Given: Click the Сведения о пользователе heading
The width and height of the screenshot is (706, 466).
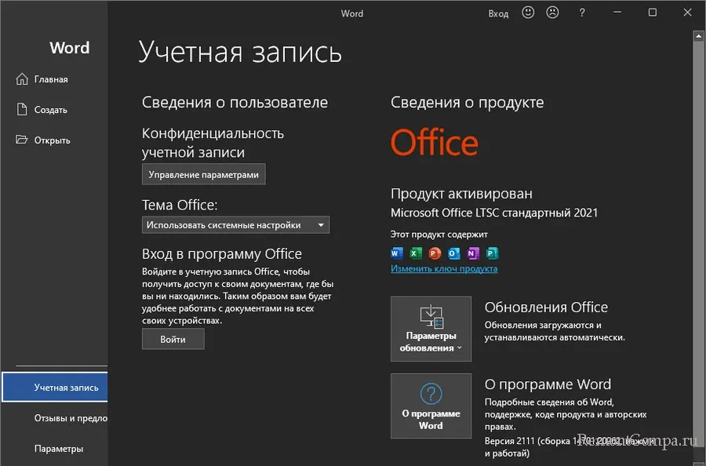Looking at the screenshot, I should (235, 102).
